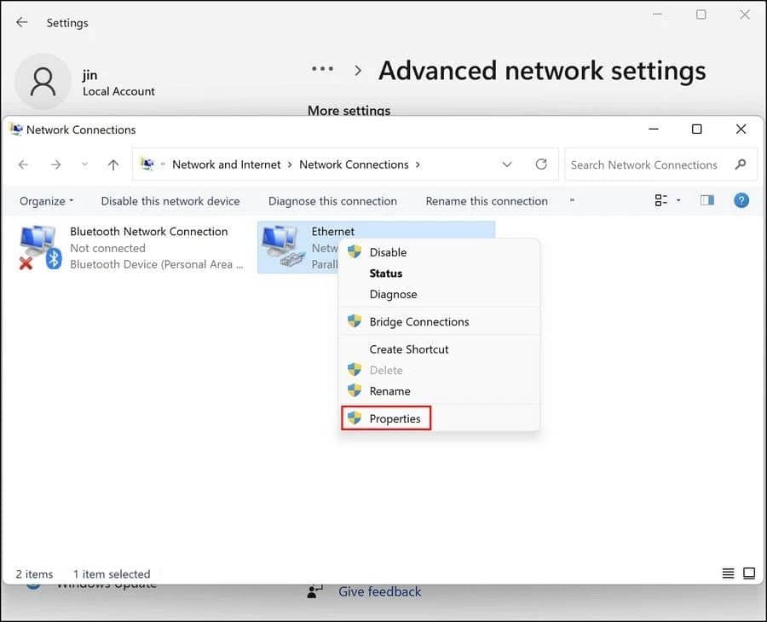
Task: Toggle the preview pane
Action: (x=706, y=200)
